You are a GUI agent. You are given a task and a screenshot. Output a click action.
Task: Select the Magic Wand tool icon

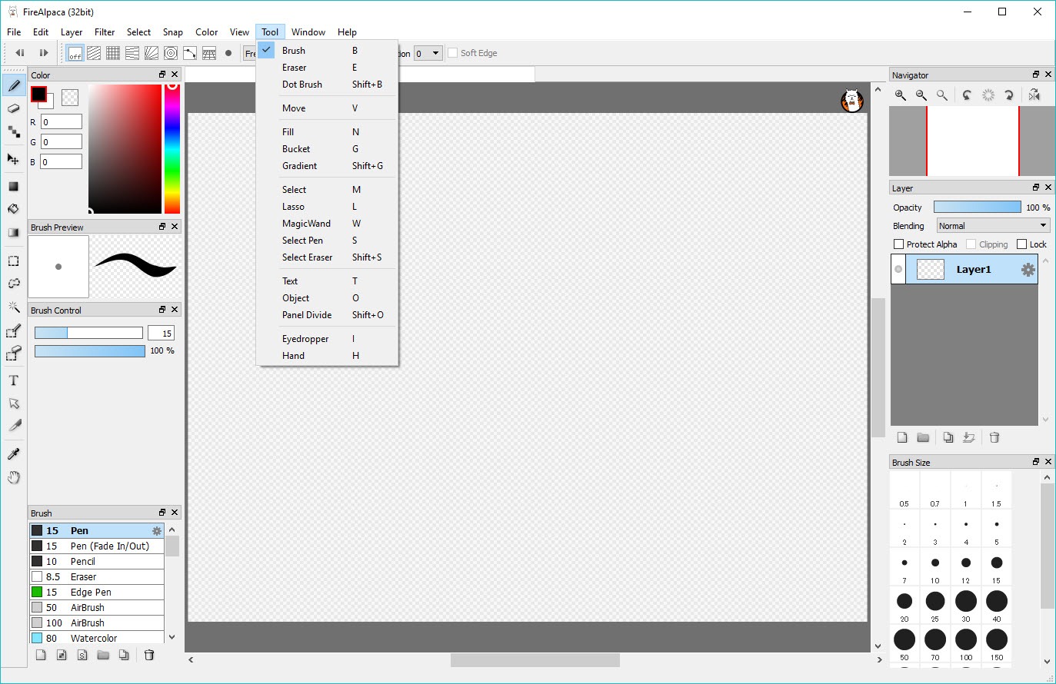click(x=13, y=307)
